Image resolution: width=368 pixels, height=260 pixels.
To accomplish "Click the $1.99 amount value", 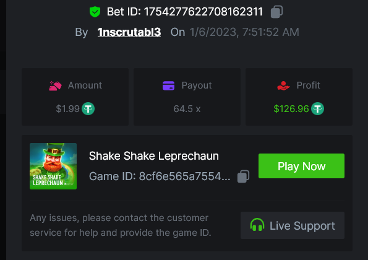I will (x=68, y=109).
